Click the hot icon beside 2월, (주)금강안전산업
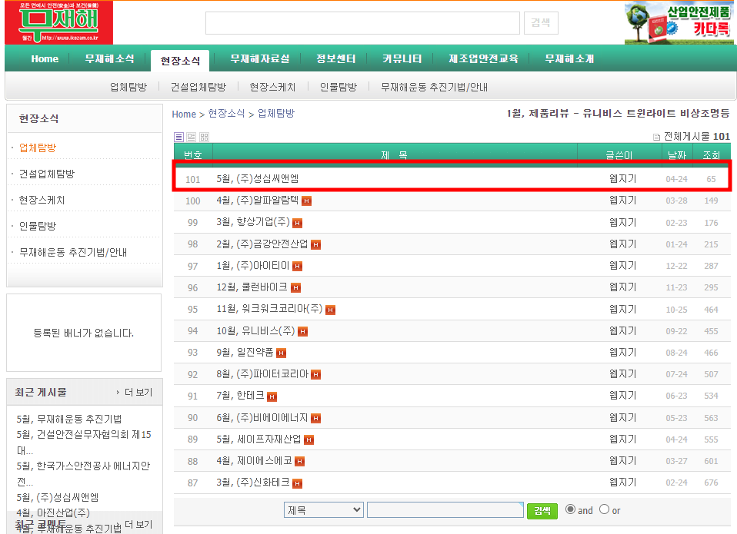This screenshot has height=534, width=737. tap(316, 244)
